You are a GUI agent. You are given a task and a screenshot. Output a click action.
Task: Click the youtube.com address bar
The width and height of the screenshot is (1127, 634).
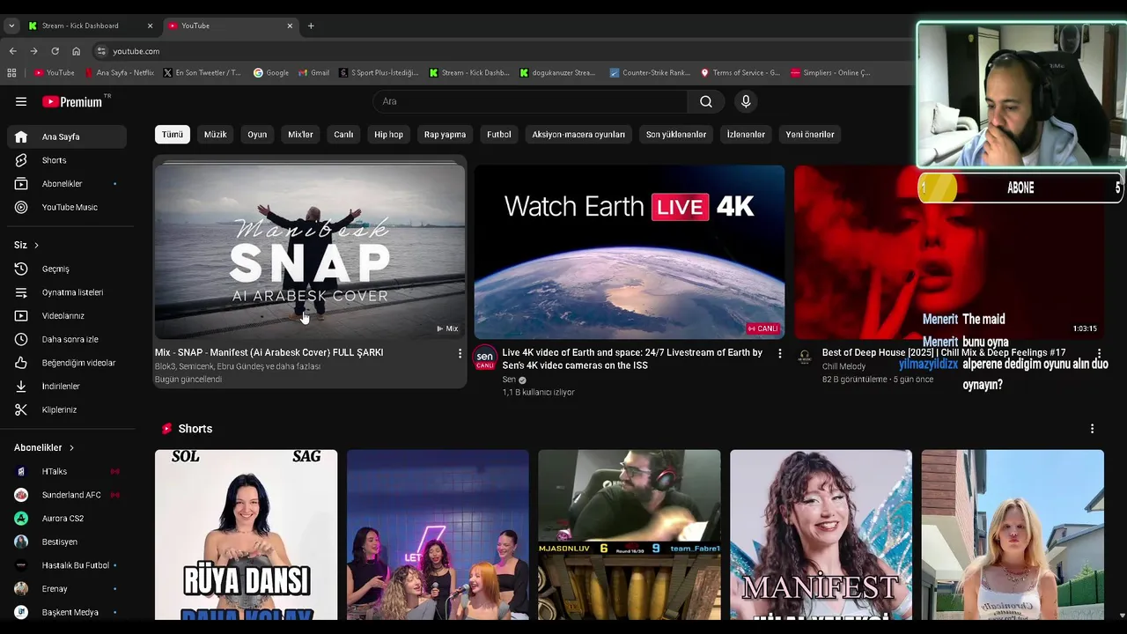tap(136, 51)
